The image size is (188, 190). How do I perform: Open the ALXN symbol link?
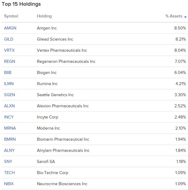(x=9, y=106)
